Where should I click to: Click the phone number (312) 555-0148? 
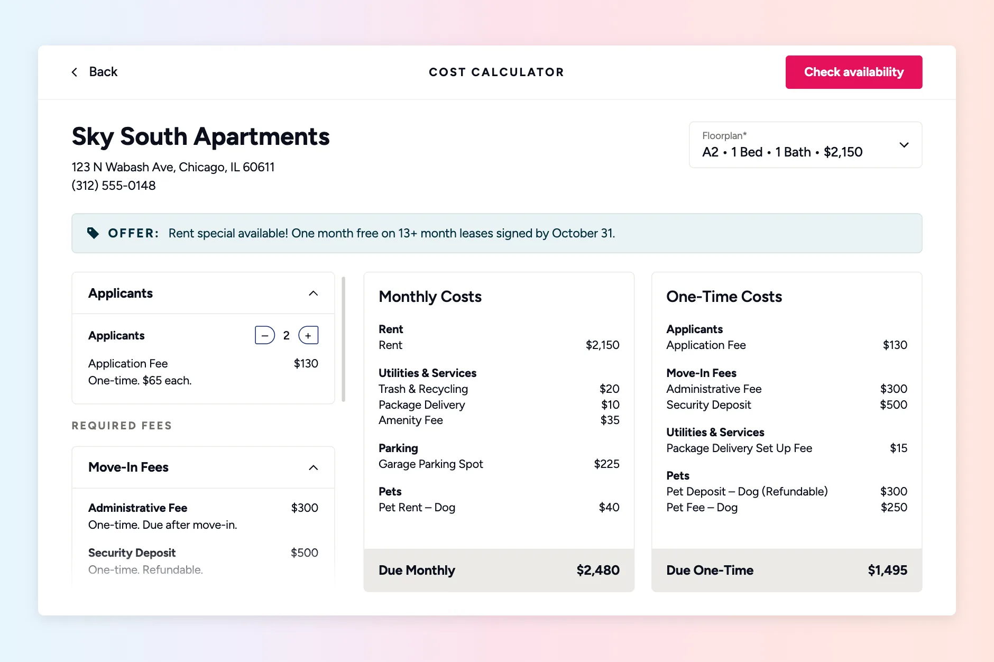pos(114,186)
